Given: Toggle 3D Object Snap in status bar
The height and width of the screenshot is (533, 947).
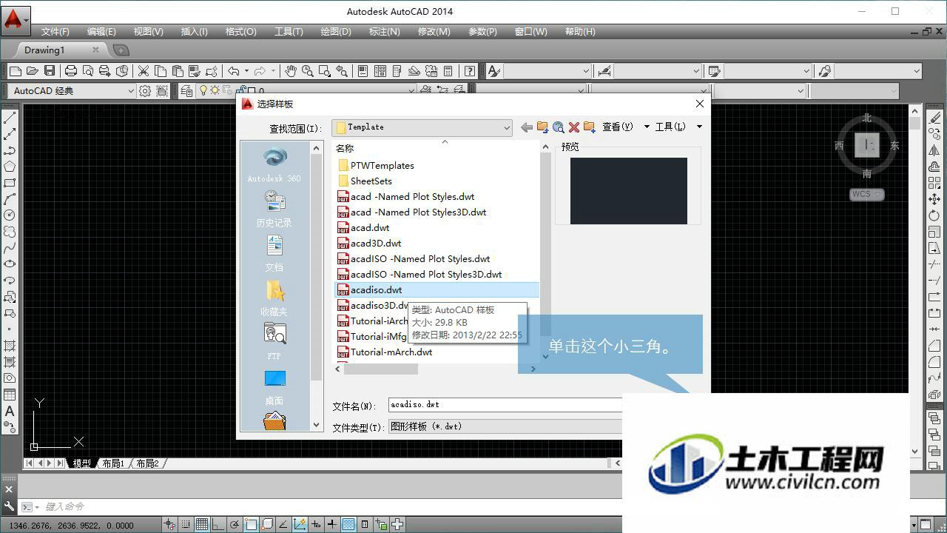Looking at the screenshot, I should point(267,525).
